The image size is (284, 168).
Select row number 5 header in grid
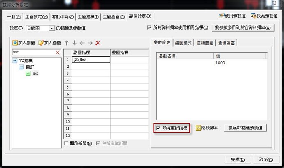click(68, 87)
